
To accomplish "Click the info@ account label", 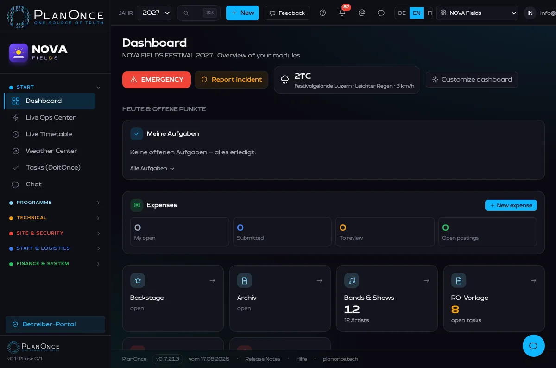I will pyautogui.click(x=548, y=13).
